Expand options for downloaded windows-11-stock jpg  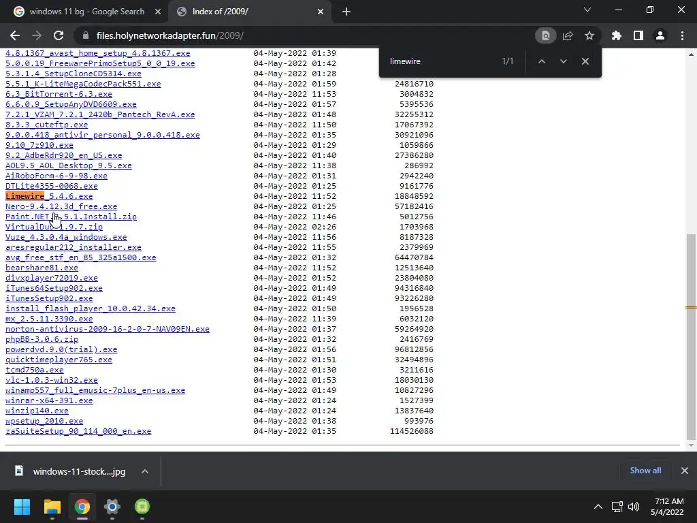tap(145, 471)
